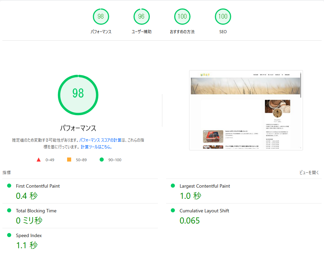324x253 pixels.
Task: Click the orange square 50–89 legend icon
Action: click(x=69, y=160)
